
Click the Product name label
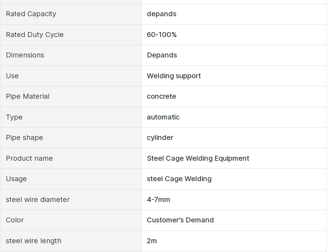[x=30, y=158]
